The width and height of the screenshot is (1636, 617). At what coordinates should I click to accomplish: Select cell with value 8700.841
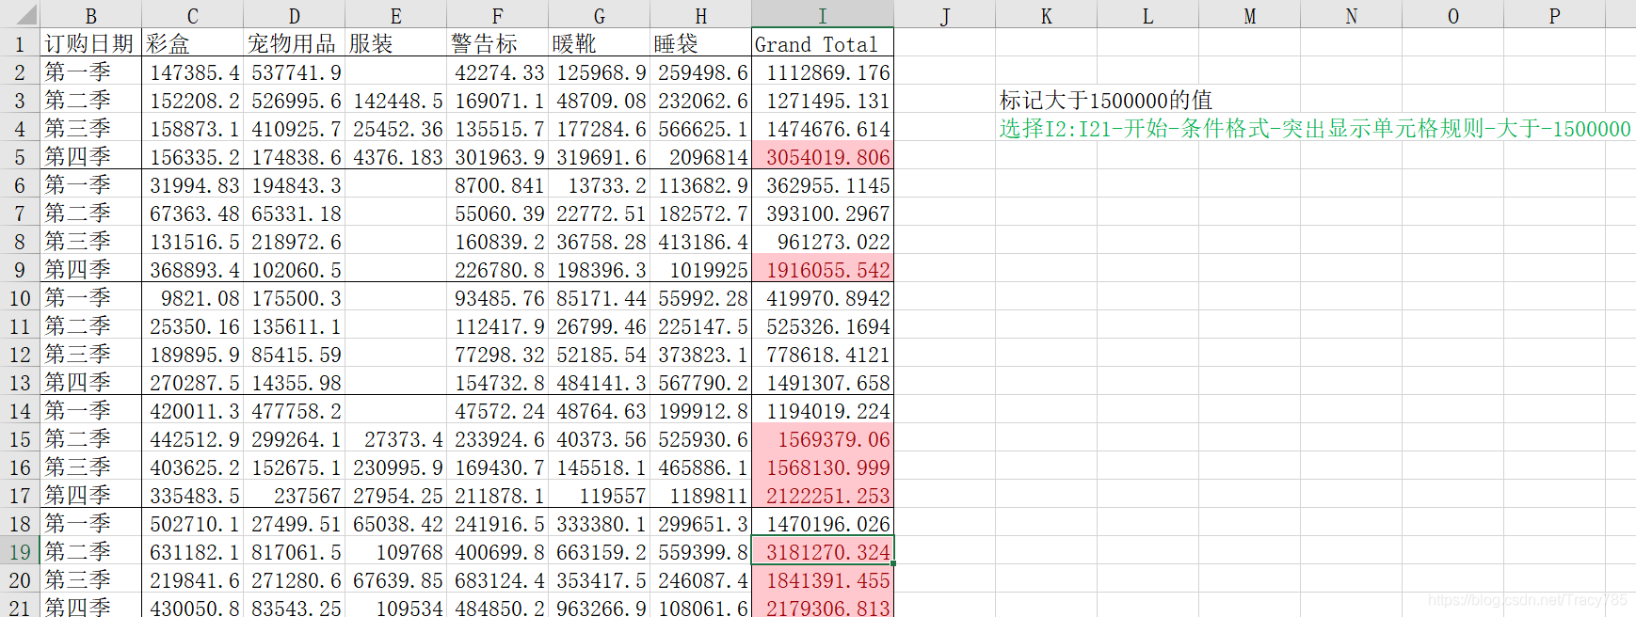498,184
